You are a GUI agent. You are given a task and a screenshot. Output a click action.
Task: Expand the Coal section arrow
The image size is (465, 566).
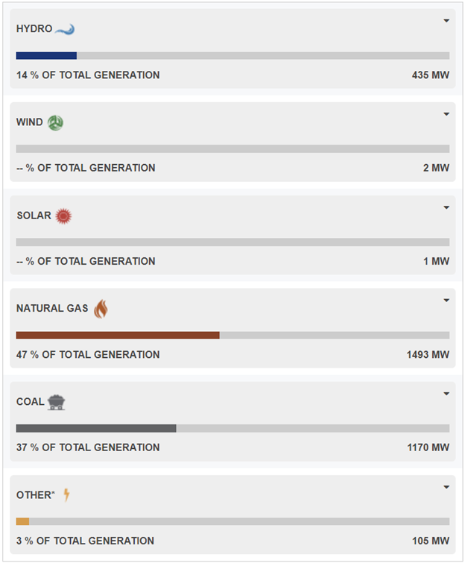pos(446,394)
